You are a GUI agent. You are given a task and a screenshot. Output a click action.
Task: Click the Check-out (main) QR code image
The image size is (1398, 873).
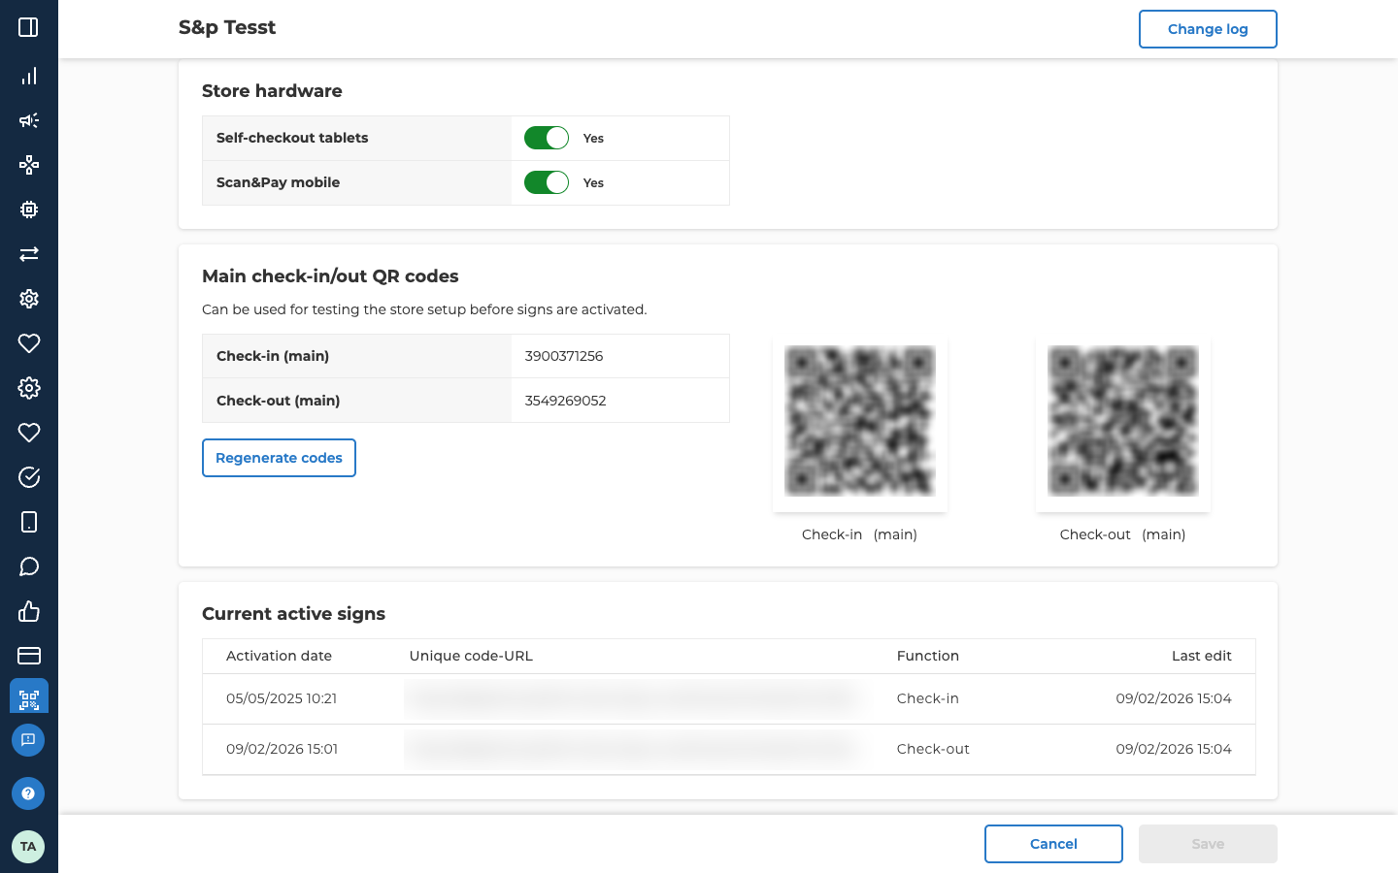[1123, 421]
